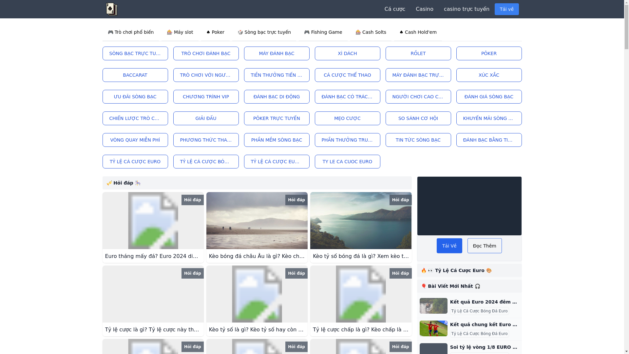Open MẸO CƯỢC category

[348, 118]
